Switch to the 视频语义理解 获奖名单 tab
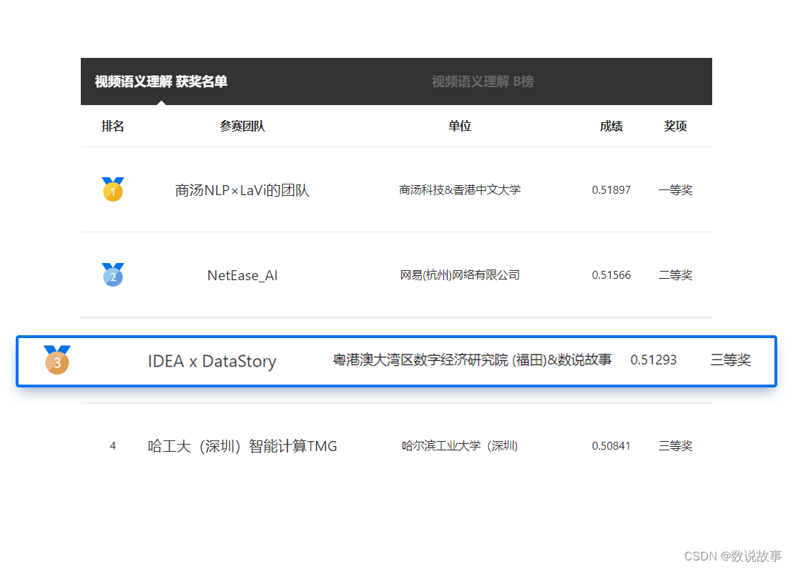Viewport: 793px width, 569px height. [x=161, y=81]
